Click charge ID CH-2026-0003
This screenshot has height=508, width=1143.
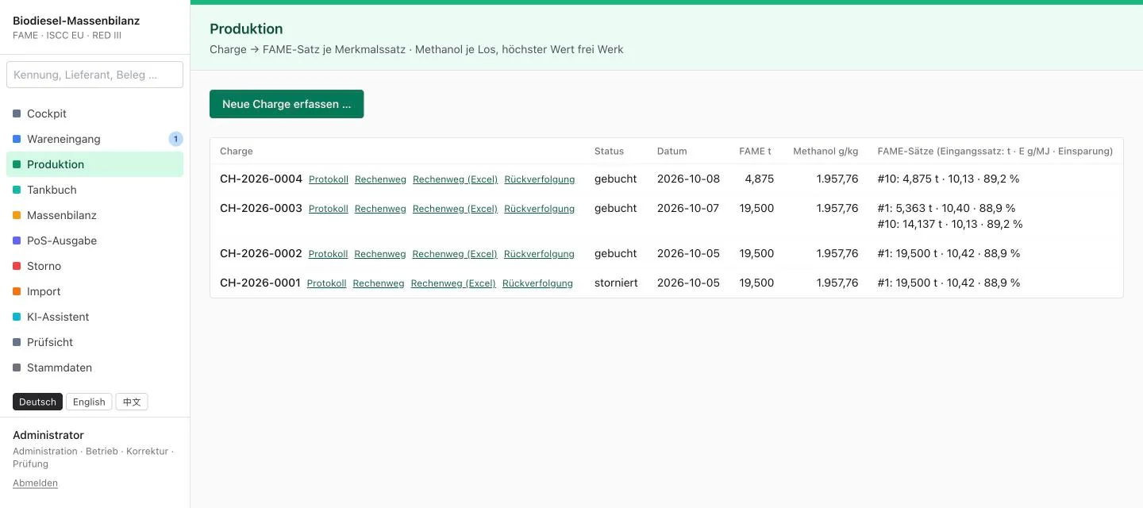click(261, 208)
